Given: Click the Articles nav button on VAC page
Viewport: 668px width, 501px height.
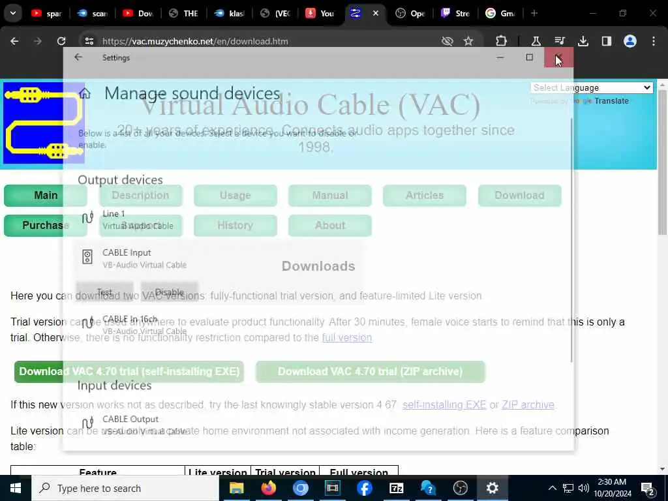Looking at the screenshot, I should pyautogui.click(x=425, y=196).
